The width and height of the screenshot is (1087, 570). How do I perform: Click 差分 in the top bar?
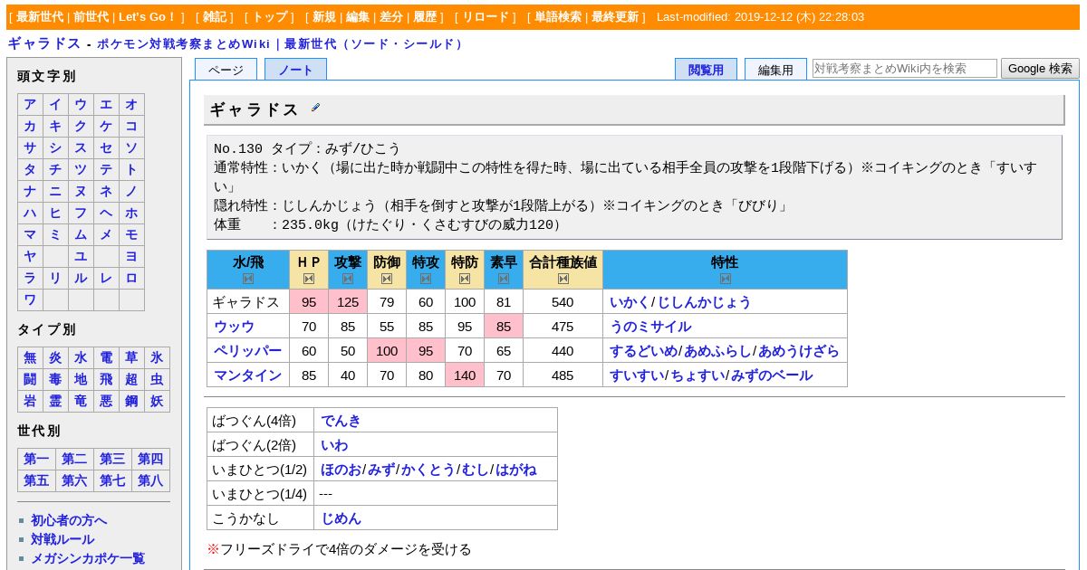point(391,17)
